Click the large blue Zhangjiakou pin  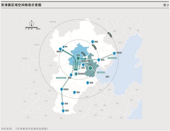(x=60, y=49)
